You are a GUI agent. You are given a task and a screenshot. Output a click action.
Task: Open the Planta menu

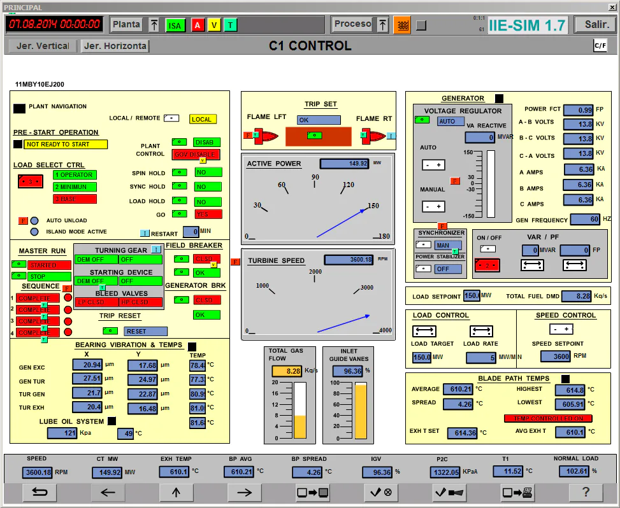point(126,24)
